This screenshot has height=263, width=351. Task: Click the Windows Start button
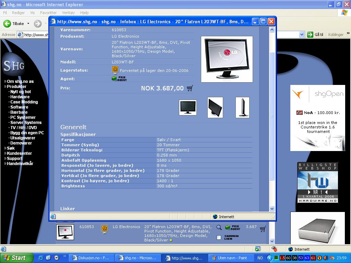click(x=16, y=258)
